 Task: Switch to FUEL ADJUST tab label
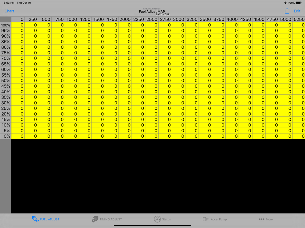pos(50,219)
